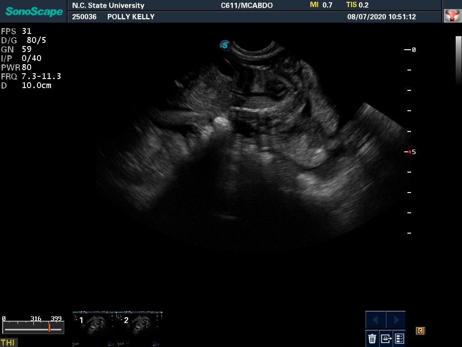Click the SonoScape logo
Image resolution: width=462 pixels, height=347 pixels.
[x=34, y=11]
